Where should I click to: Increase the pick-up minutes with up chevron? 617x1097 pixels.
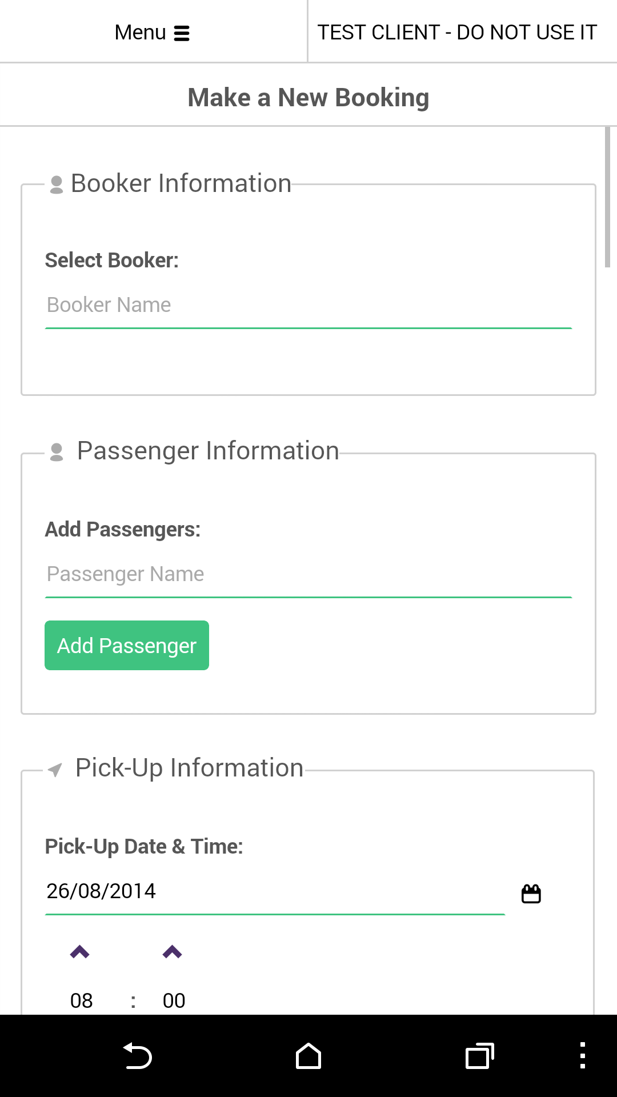pos(173,952)
